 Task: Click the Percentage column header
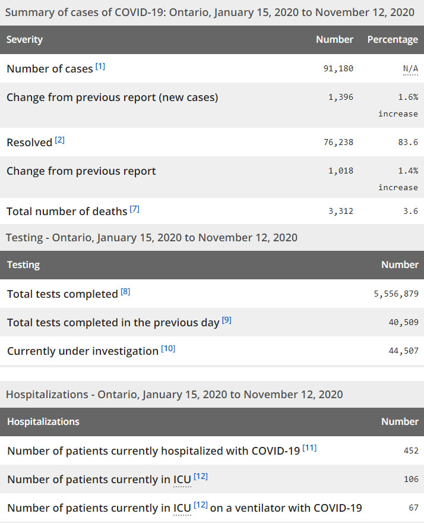(393, 40)
